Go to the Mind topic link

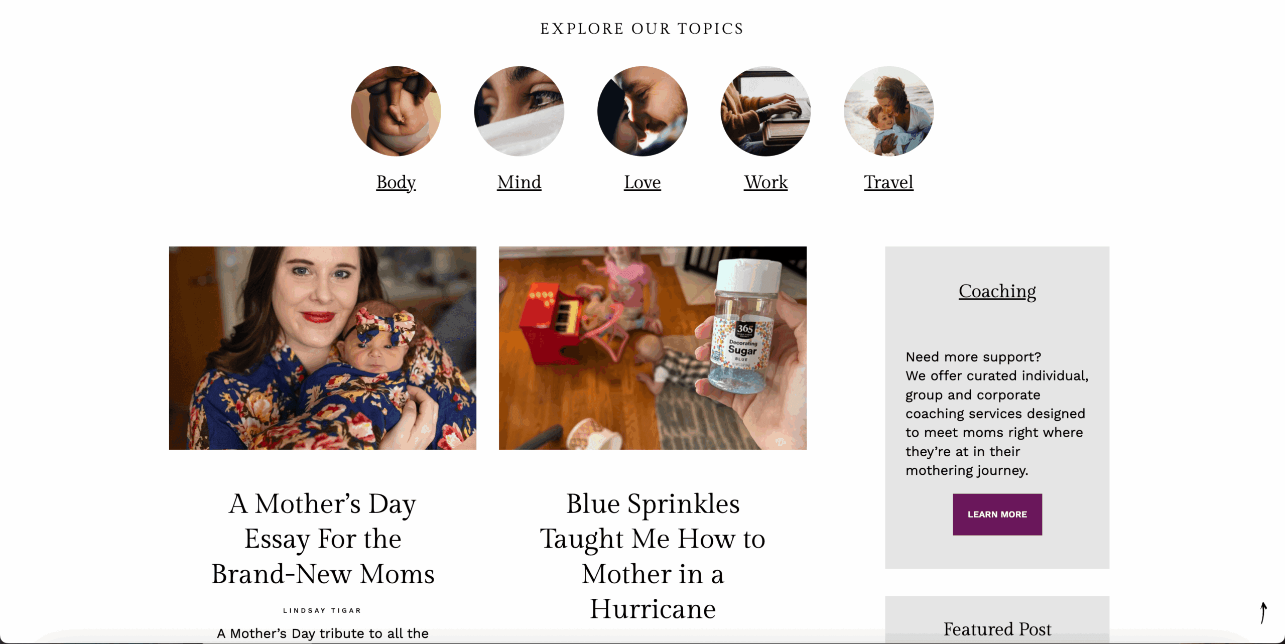pyautogui.click(x=519, y=182)
